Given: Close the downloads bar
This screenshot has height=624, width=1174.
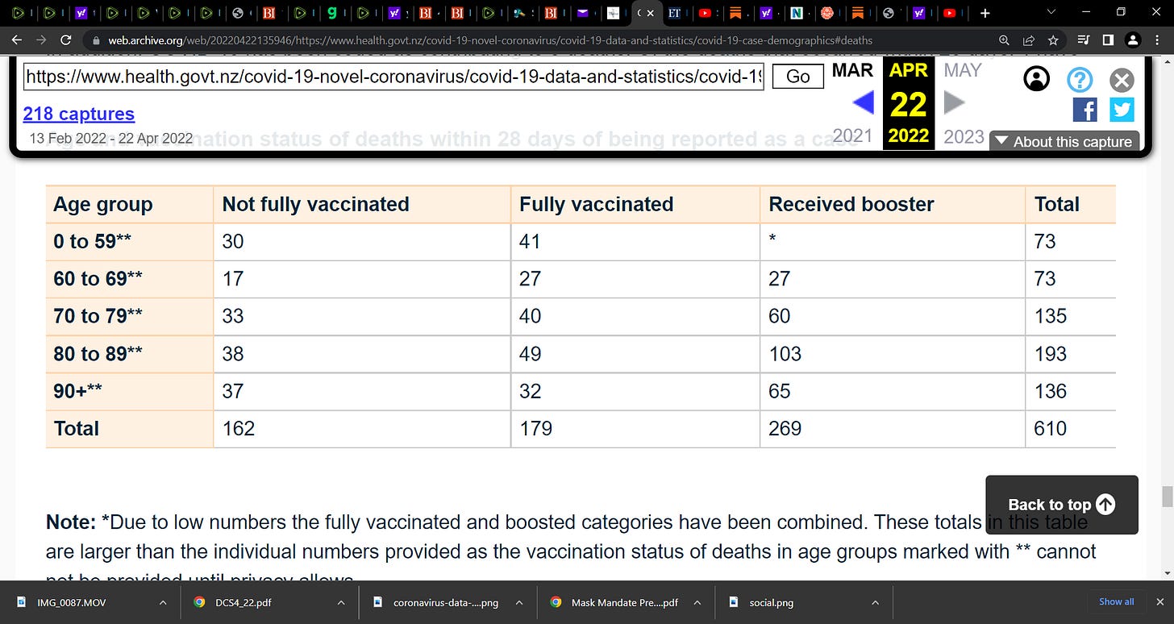Looking at the screenshot, I should [x=1159, y=601].
